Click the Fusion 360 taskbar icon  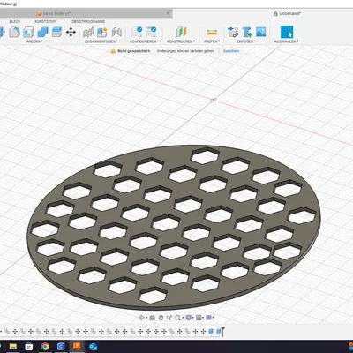pos(77,347)
